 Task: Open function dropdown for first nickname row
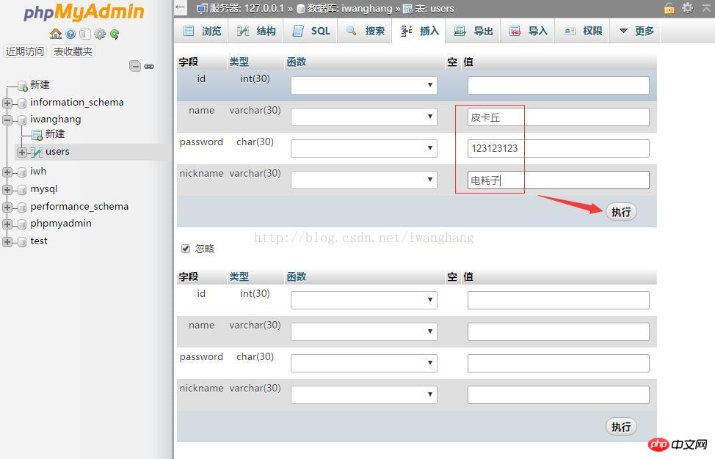coord(364,180)
